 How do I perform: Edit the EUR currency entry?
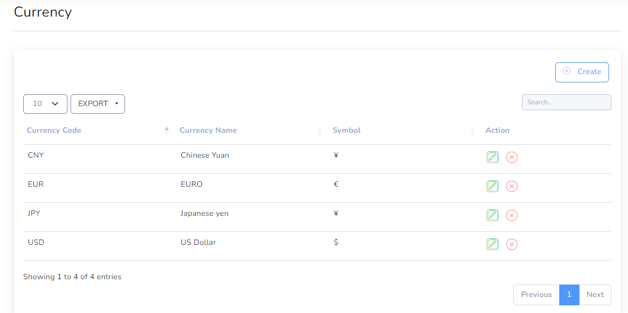pyautogui.click(x=492, y=186)
